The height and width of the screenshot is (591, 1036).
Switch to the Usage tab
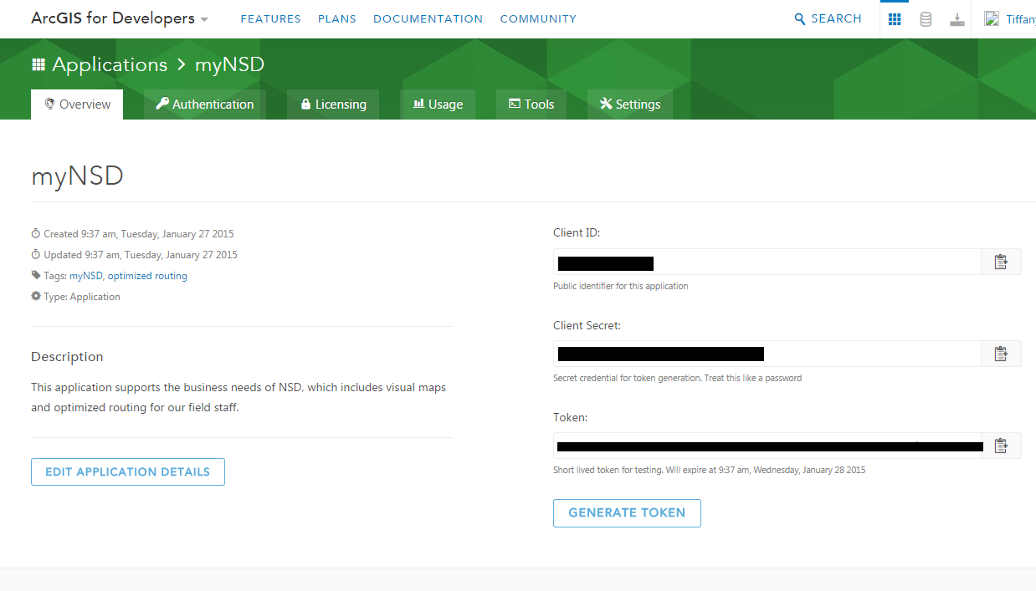(438, 104)
